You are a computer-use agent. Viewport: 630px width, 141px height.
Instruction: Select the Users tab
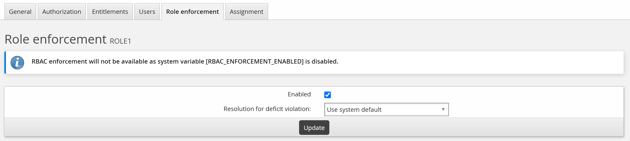[147, 12]
